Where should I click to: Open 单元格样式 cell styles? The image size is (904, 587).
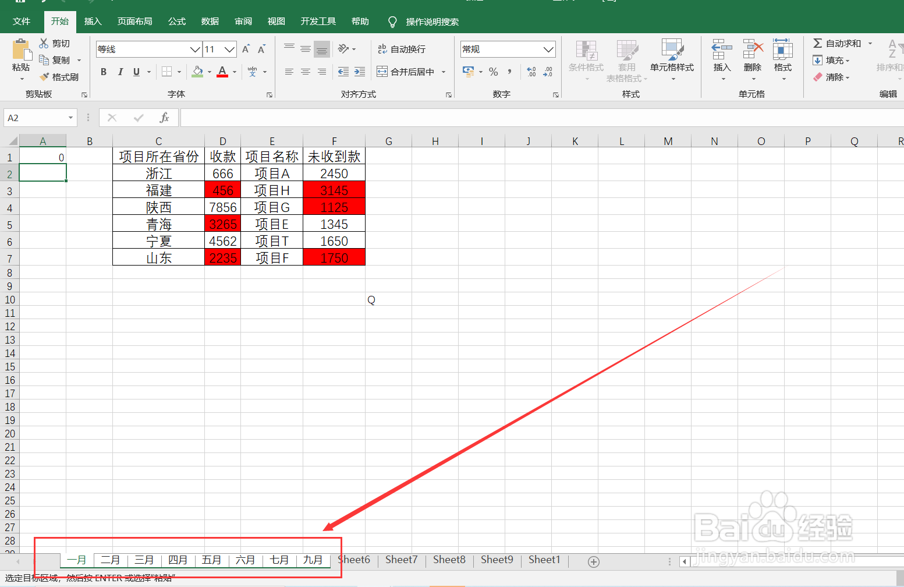(672, 61)
